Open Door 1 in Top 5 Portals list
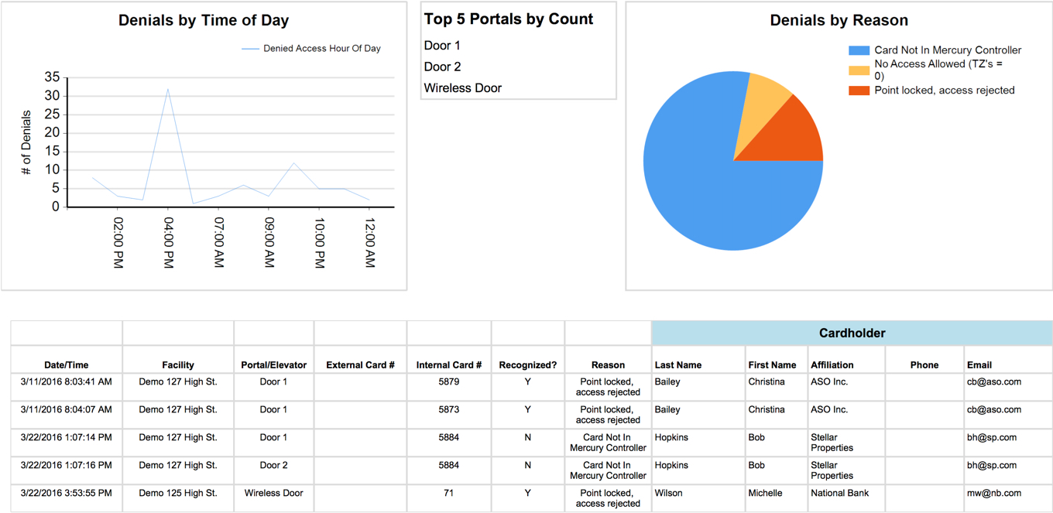Image resolution: width=1053 pixels, height=513 pixels. click(442, 46)
